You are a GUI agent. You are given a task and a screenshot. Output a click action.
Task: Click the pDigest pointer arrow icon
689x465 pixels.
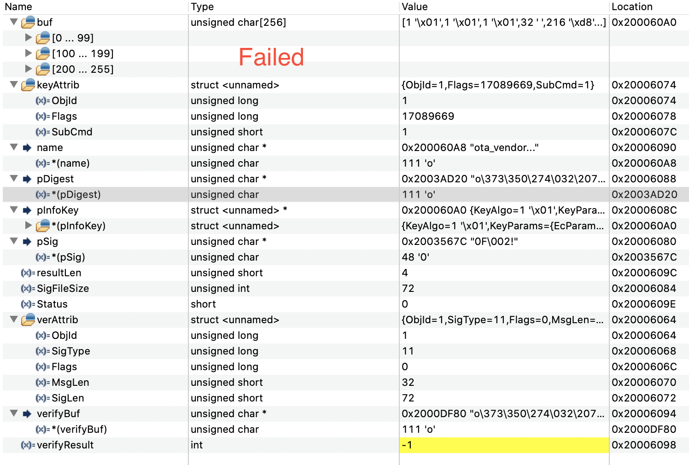27,179
